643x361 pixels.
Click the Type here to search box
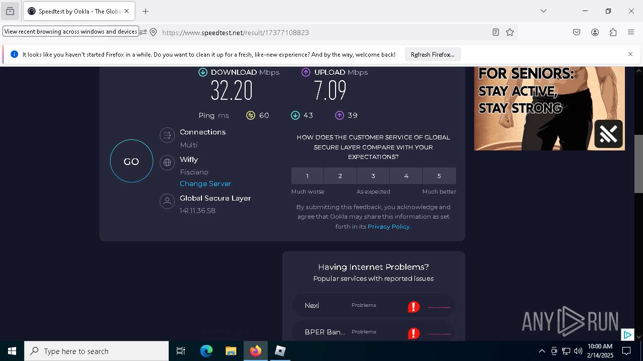[x=96, y=351]
